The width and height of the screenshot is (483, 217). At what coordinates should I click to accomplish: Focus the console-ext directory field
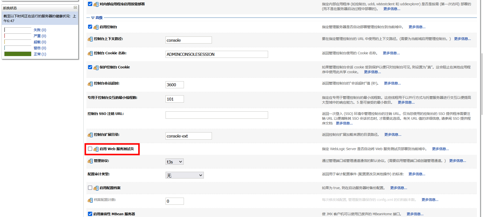click(x=188, y=136)
